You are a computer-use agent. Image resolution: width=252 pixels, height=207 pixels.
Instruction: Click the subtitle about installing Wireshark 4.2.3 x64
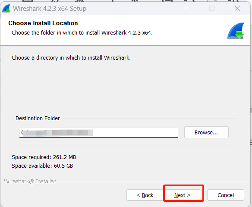82,33
